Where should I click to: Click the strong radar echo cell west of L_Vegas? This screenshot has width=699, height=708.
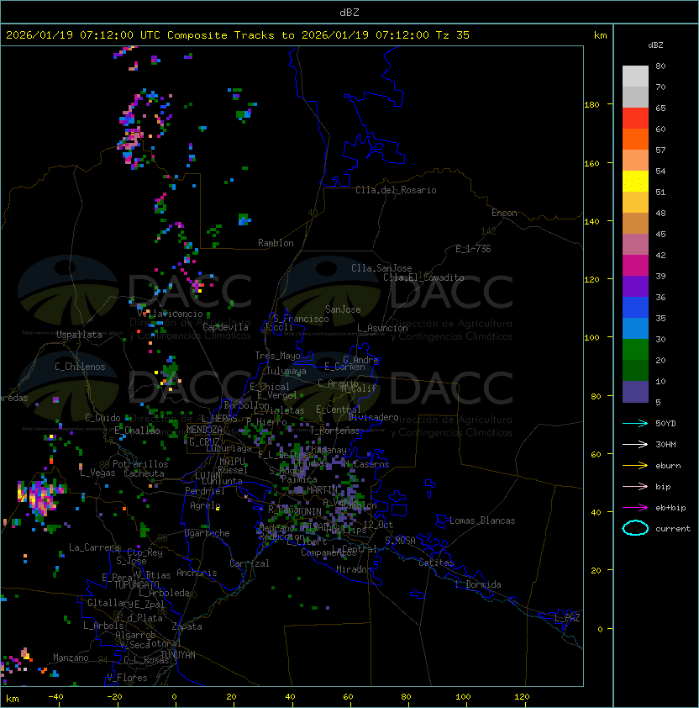click(x=40, y=497)
